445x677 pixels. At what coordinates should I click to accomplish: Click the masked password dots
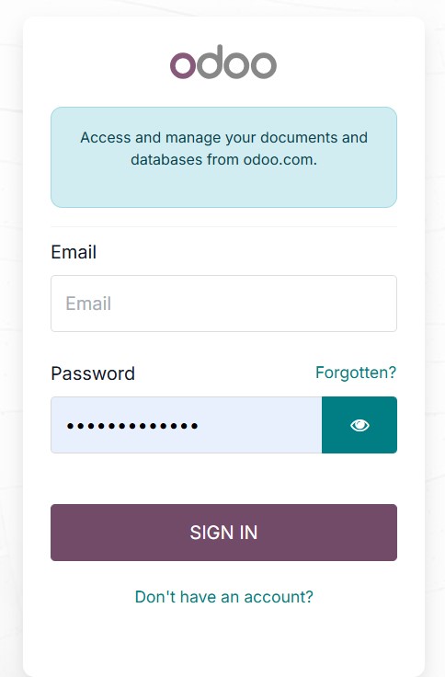[x=132, y=426]
